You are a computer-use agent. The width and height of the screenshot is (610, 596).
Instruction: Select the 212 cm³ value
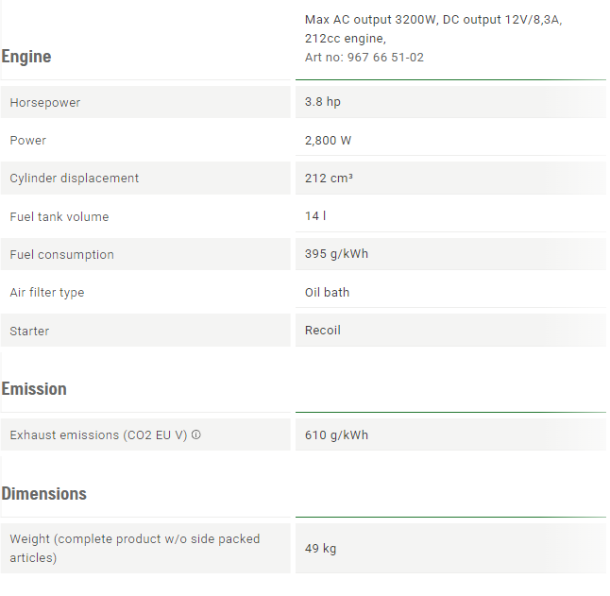pos(329,178)
